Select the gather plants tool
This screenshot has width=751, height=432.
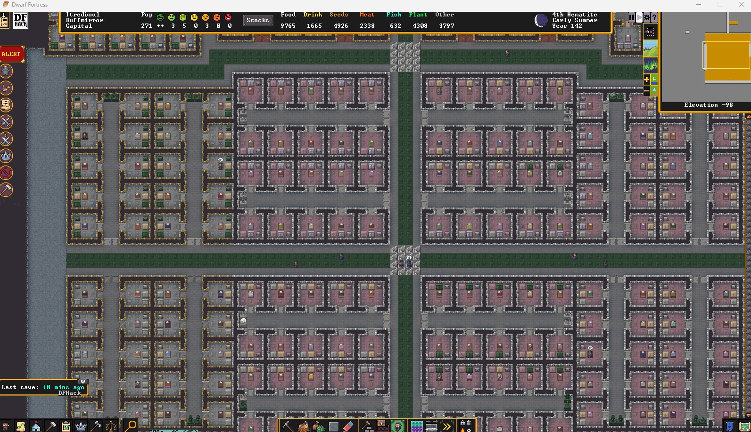(x=319, y=426)
